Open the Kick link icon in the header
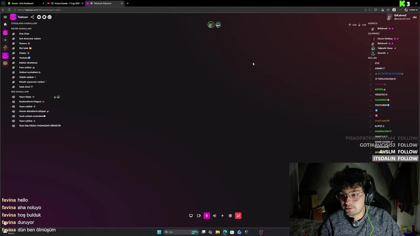420x236 pixels. coord(44,17)
